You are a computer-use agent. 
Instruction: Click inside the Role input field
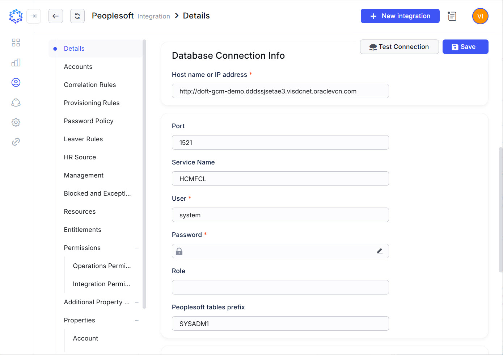tap(280, 287)
